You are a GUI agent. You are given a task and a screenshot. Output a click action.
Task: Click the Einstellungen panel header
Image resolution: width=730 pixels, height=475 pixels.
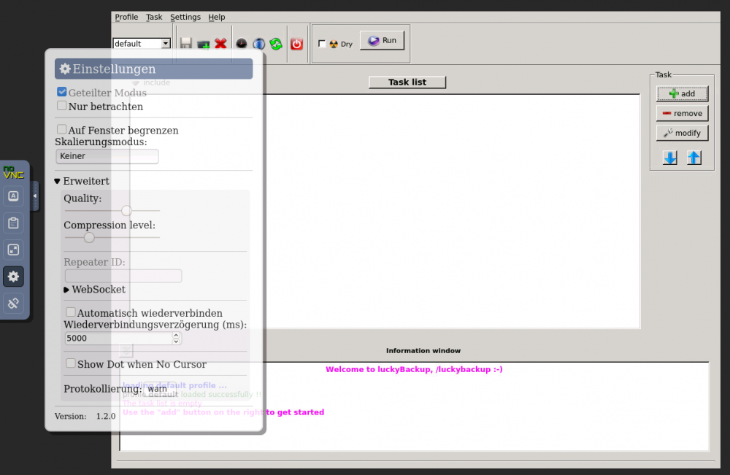click(153, 69)
